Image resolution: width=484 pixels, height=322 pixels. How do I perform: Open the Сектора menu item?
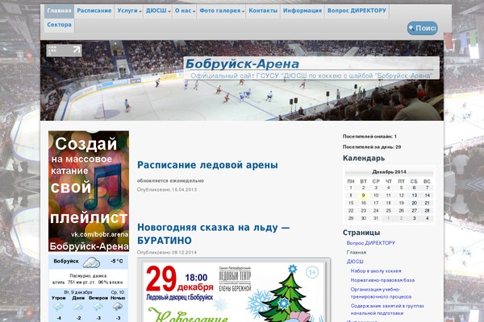(x=59, y=25)
